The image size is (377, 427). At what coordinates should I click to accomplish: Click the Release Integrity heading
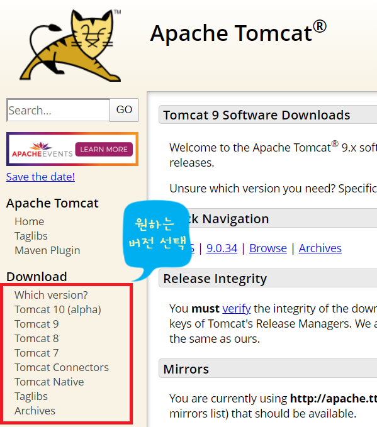tap(215, 279)
